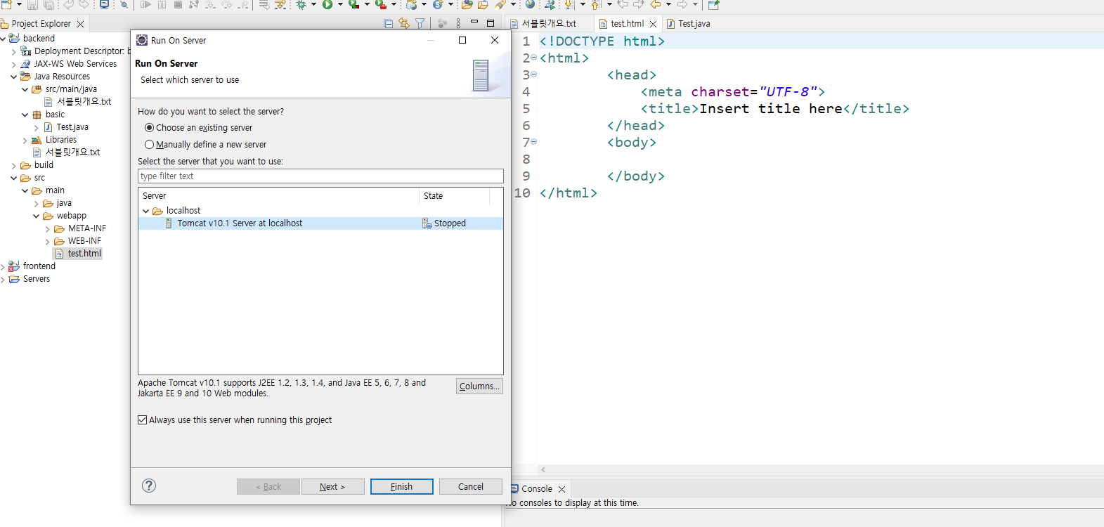
Task: Click the Terminate (stop) toolbar icon
Action: click(178, 4)
